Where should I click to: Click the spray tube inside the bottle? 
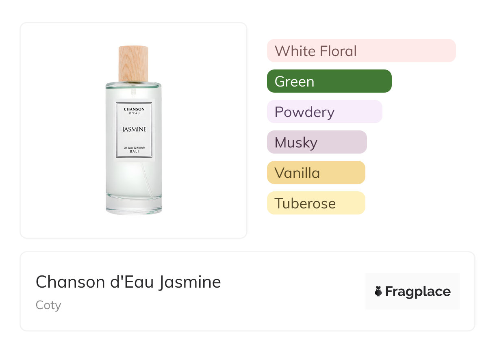[x=145, y=183]
